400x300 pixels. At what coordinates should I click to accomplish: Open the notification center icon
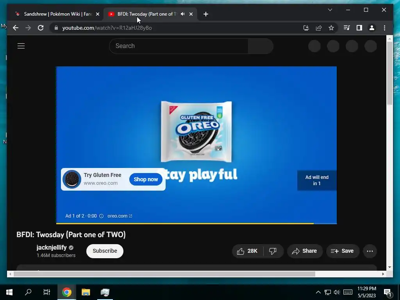tap(387, 293)
